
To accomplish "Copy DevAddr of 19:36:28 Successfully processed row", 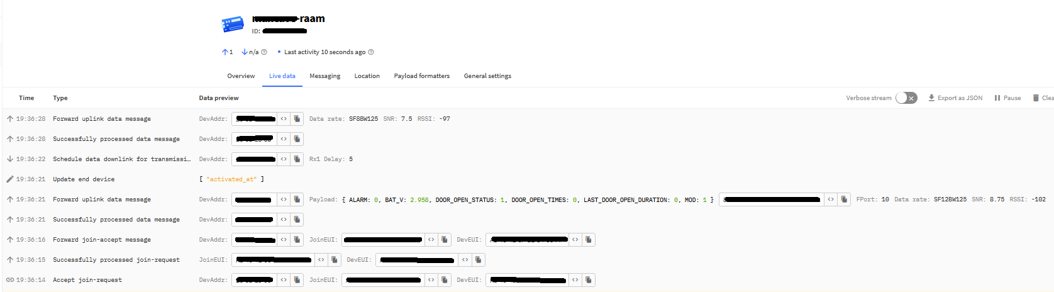I will (x=297, y=139).
